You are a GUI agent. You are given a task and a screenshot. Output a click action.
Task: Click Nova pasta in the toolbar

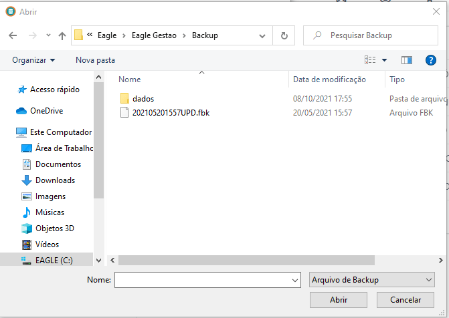tap(95, 60)
